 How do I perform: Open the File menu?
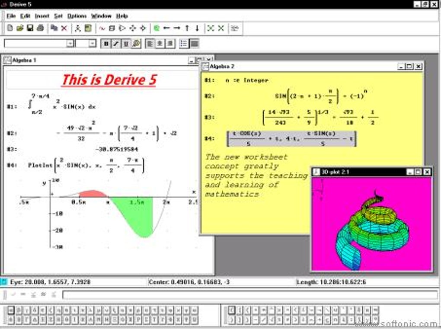point(11,16)
